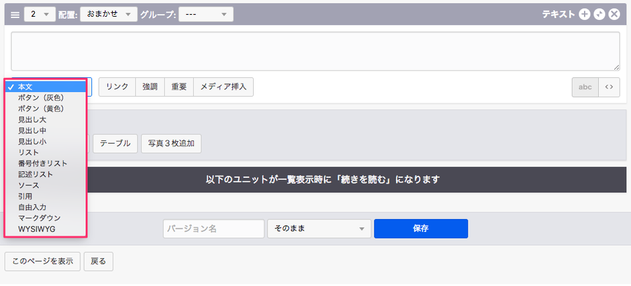Image resolution: width=631 pixels, height=286 pixels.
Task: Select 見出し小 from the list
Action: point(46,142)
